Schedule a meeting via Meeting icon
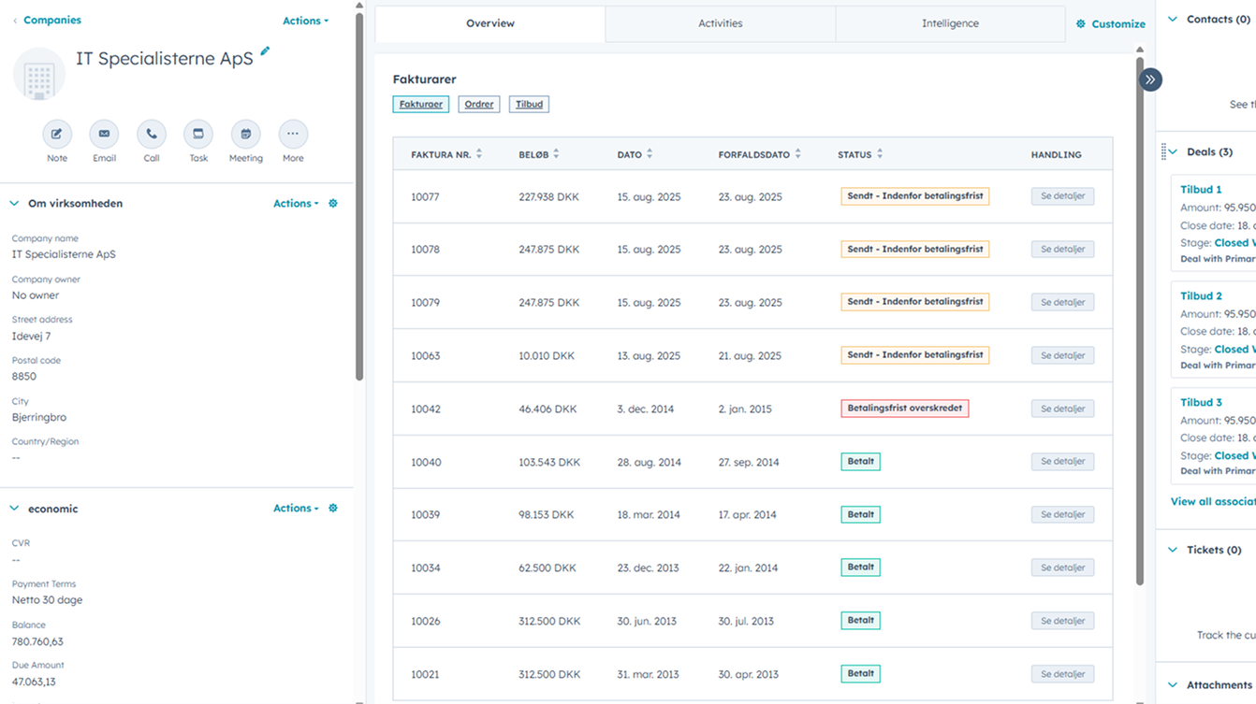This screenshot has height=704, width=1256. point(245,135)
